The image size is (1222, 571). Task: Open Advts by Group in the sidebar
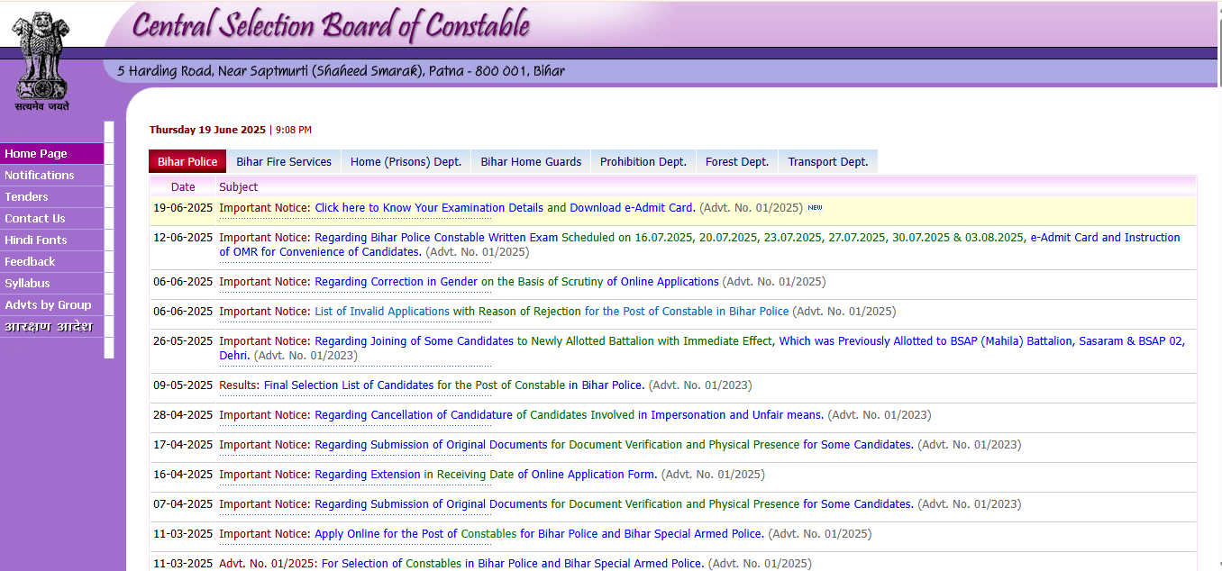(x=52, y=305)
